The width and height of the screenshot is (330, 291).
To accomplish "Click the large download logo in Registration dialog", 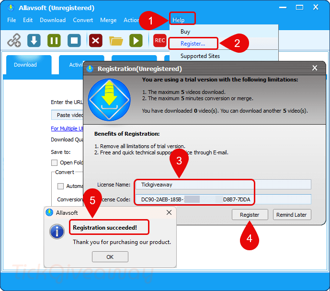I will [109, 100].
